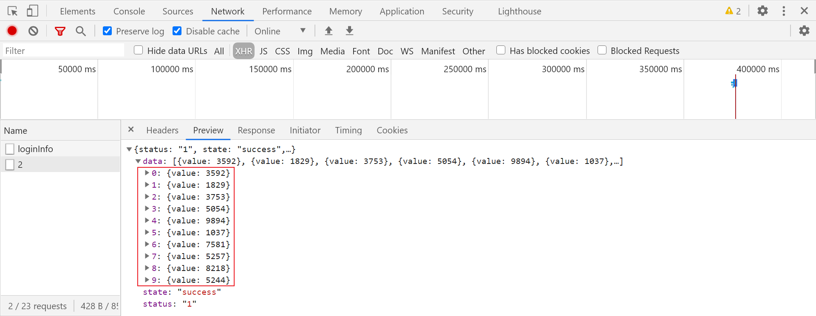The width and height of the screenshot is (816, 316).
Task: Click the request marker on timeline overview
Action: coord(734,83)
